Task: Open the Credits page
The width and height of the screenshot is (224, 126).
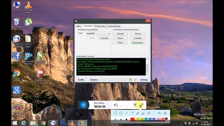Action: pos(81,80)
